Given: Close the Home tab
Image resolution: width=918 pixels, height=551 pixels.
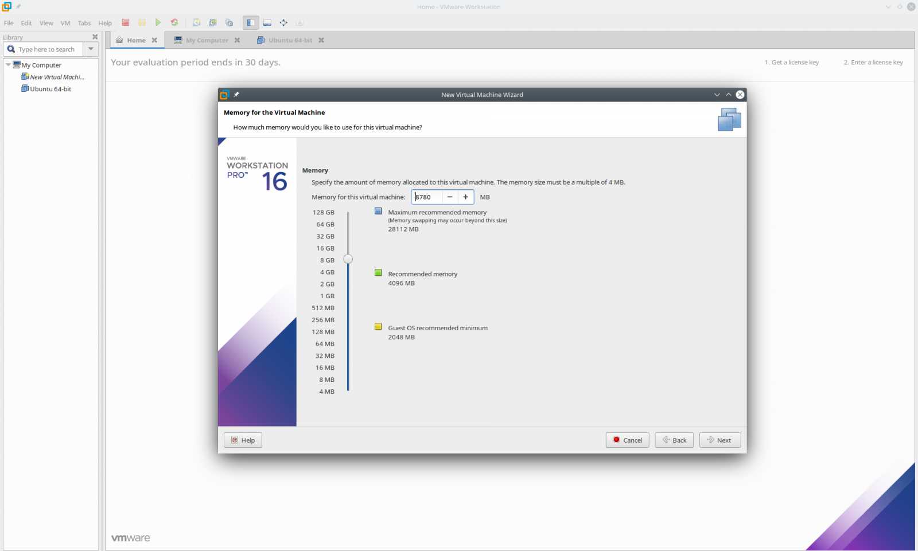Looking at the screenshot, I should point(154,40).
